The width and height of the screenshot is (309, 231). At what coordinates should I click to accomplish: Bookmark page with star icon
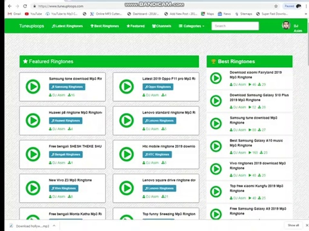click(x=276, y=6)
